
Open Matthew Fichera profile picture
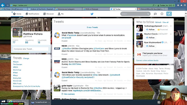point(17,32)
